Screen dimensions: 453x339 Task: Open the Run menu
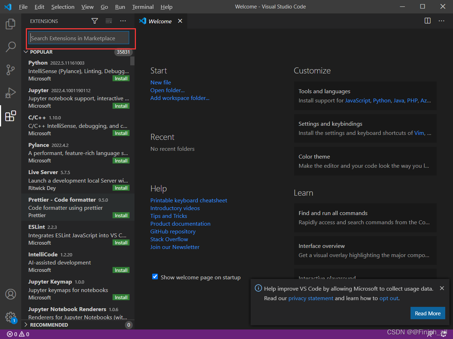120,7
